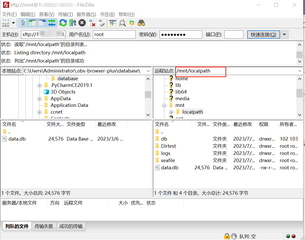This screenshot has width=305, height=240.
Task: Focus the 主机 host field
Action: coord(43,35)
